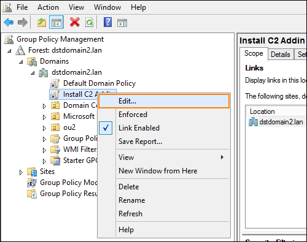The image size is (307, 242).
Task: Click the Forward arrow toolbar icon
Action: (23, 22)
